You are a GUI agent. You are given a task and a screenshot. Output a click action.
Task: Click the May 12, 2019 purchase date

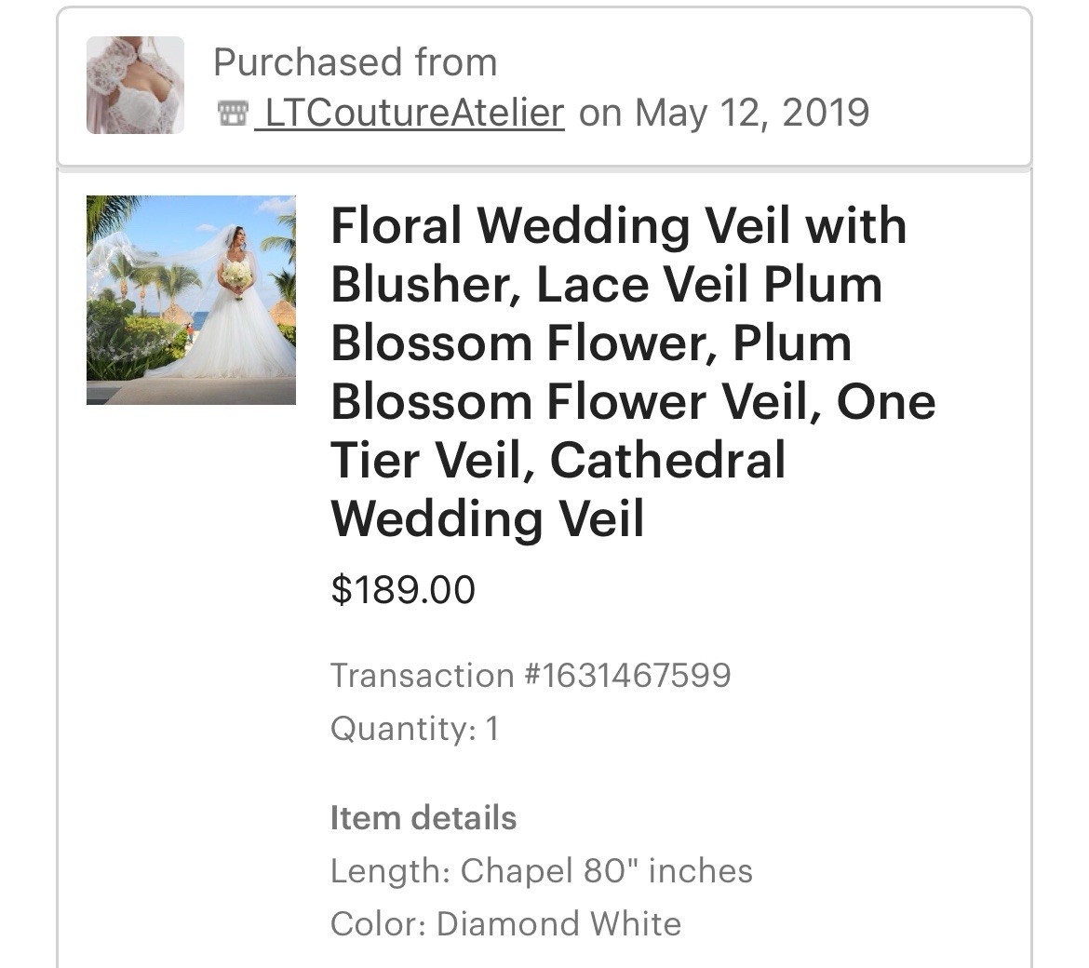pyautogui.click(x=752, y=113)
